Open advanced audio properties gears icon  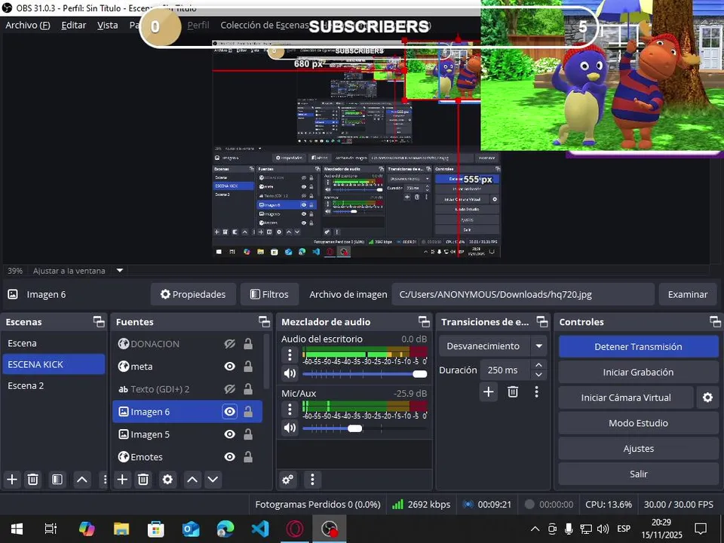(x=287, y=480)
